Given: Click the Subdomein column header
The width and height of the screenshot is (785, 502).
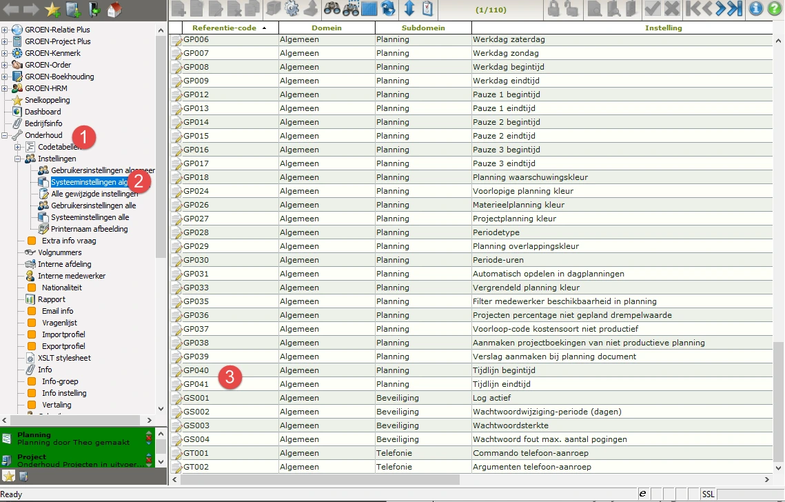Looking at the screenshot, I should (422, 28).
